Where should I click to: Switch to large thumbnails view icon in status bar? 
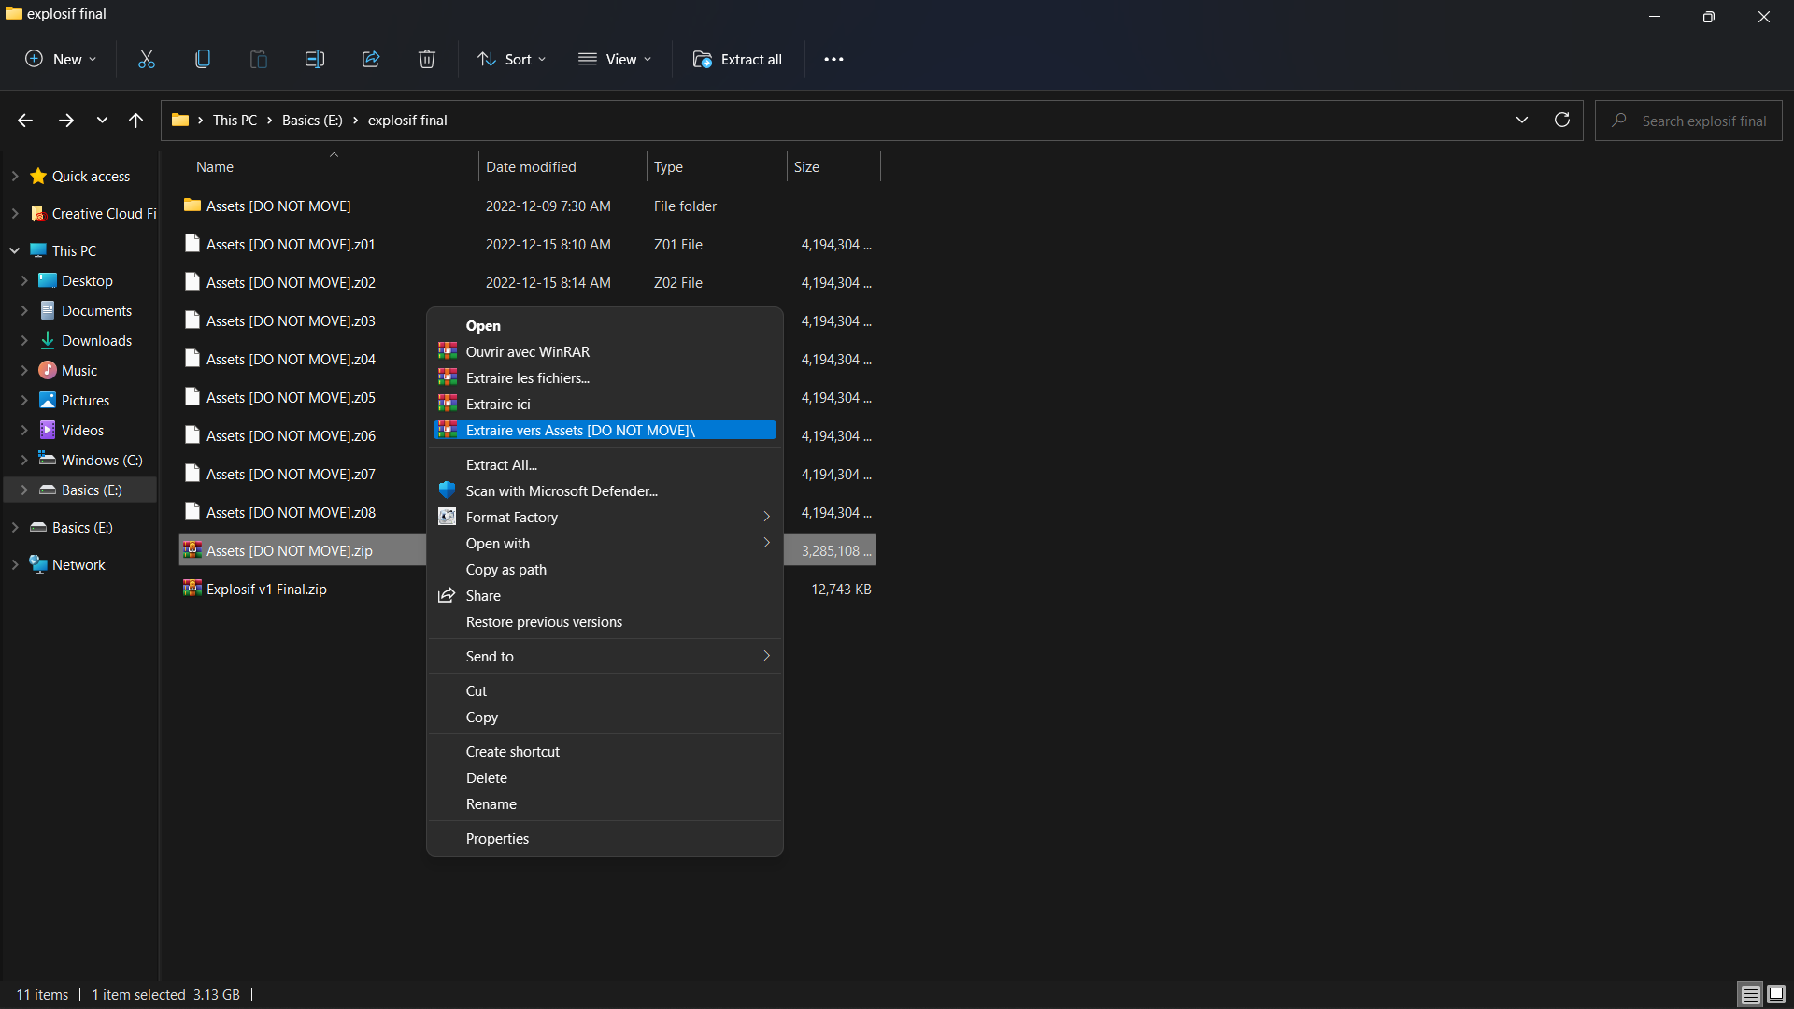click(1776, 994)
